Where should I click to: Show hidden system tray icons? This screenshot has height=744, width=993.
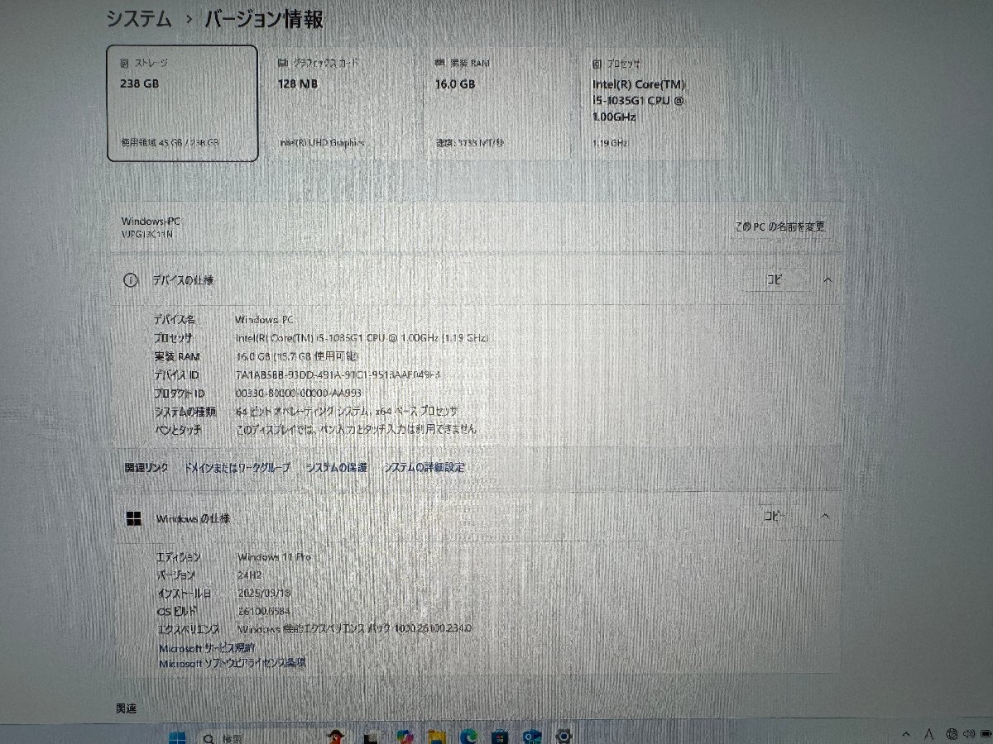coord(906,734)
